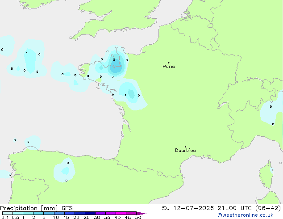The width and height of the screenshot is (283, 219).
Task: Select the 'Su 12-07-2026' date text
Action: (x=188, y=208)
